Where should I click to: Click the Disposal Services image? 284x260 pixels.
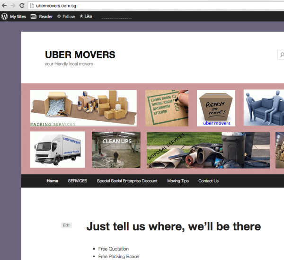tap(208, 150)
